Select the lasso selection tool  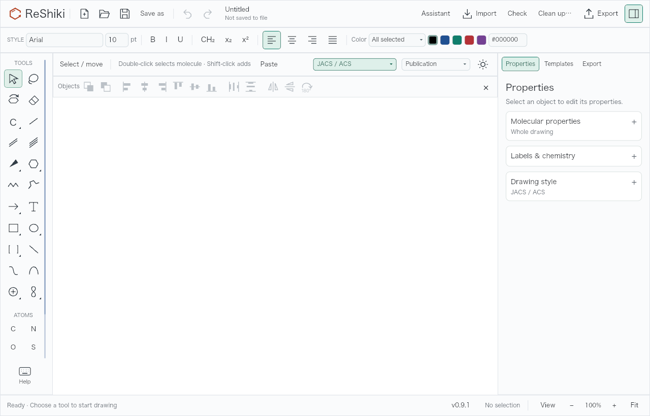point(34,79)
